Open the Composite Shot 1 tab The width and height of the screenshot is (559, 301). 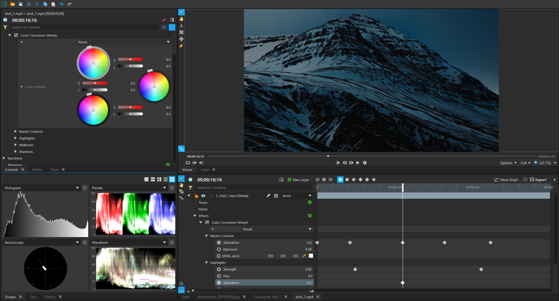coord(267,297)
